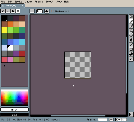Open the Help menu

[67, 2]
